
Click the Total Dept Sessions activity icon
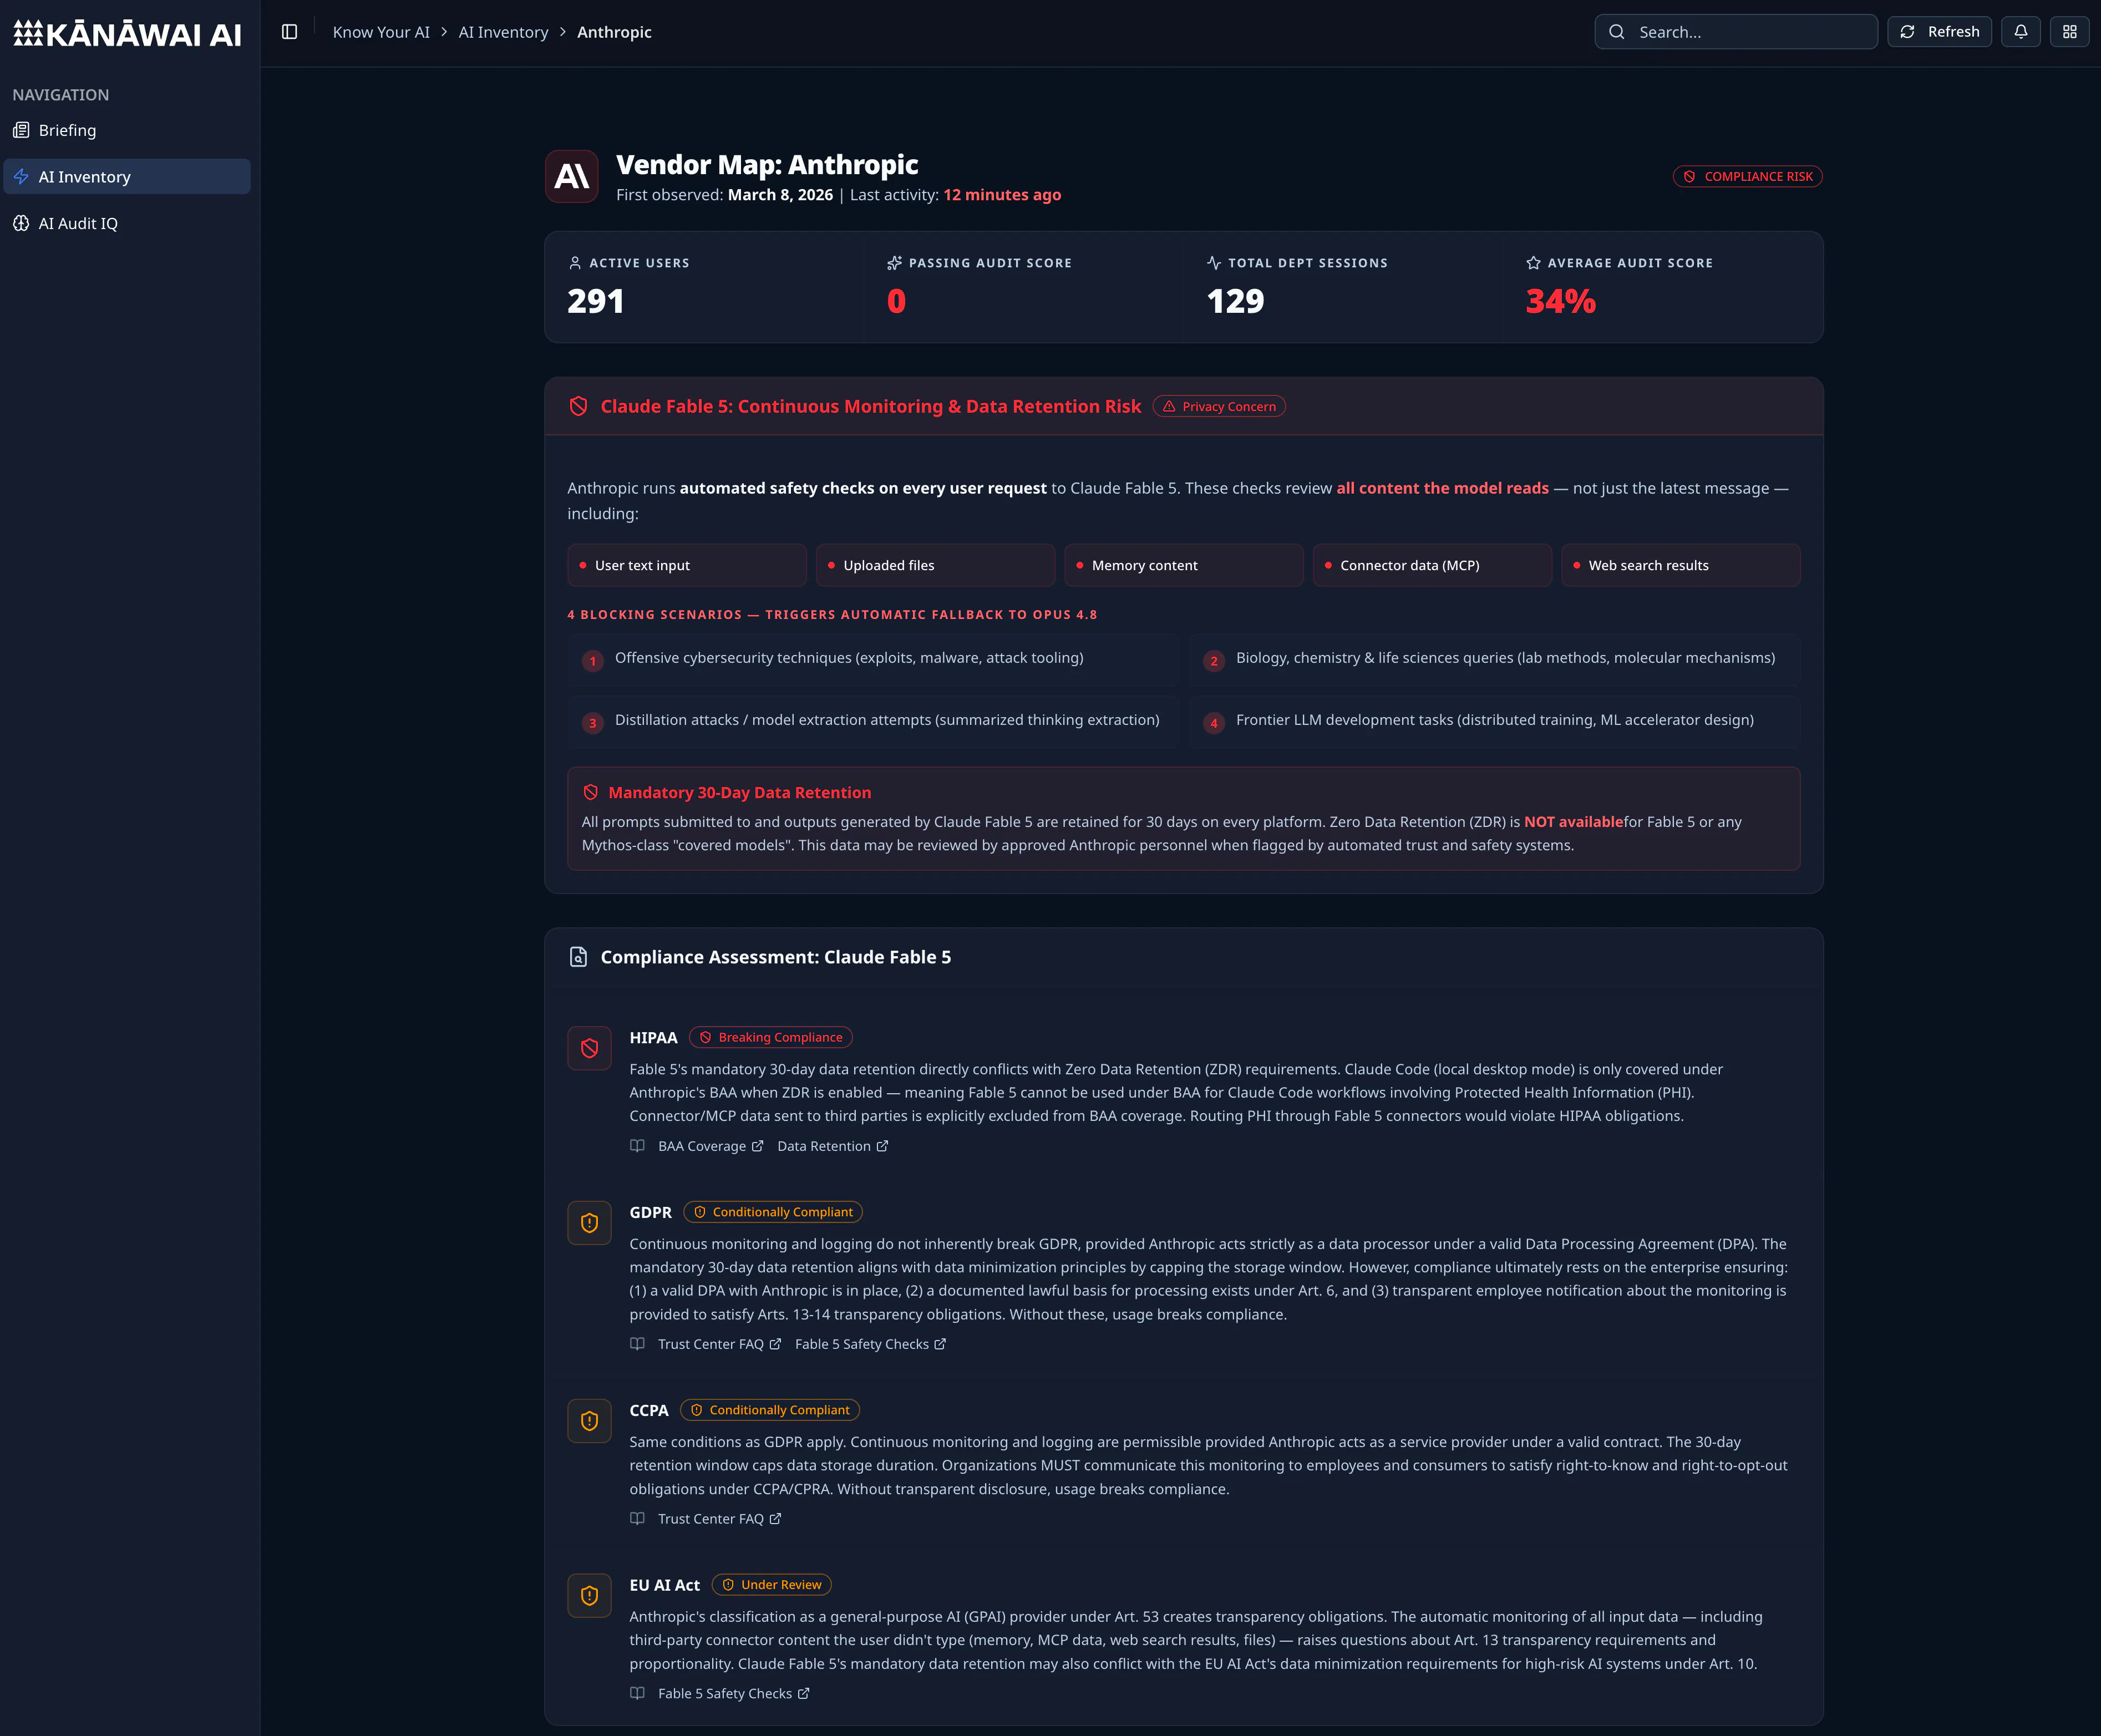pos(1214,263)
